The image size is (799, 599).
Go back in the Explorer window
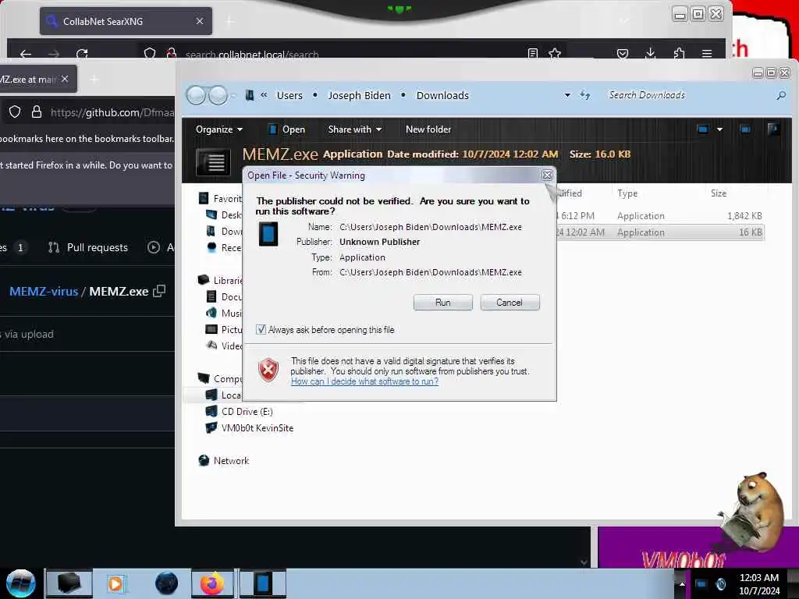[x=196, y=95]
